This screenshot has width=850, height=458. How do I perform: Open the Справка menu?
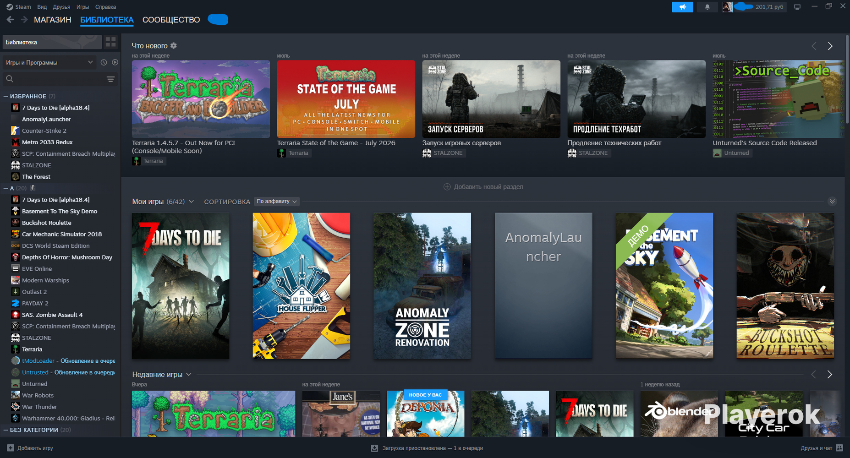click(105, 7)
